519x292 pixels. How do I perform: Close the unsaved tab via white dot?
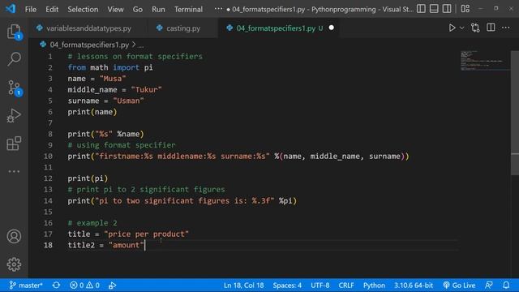332,28
